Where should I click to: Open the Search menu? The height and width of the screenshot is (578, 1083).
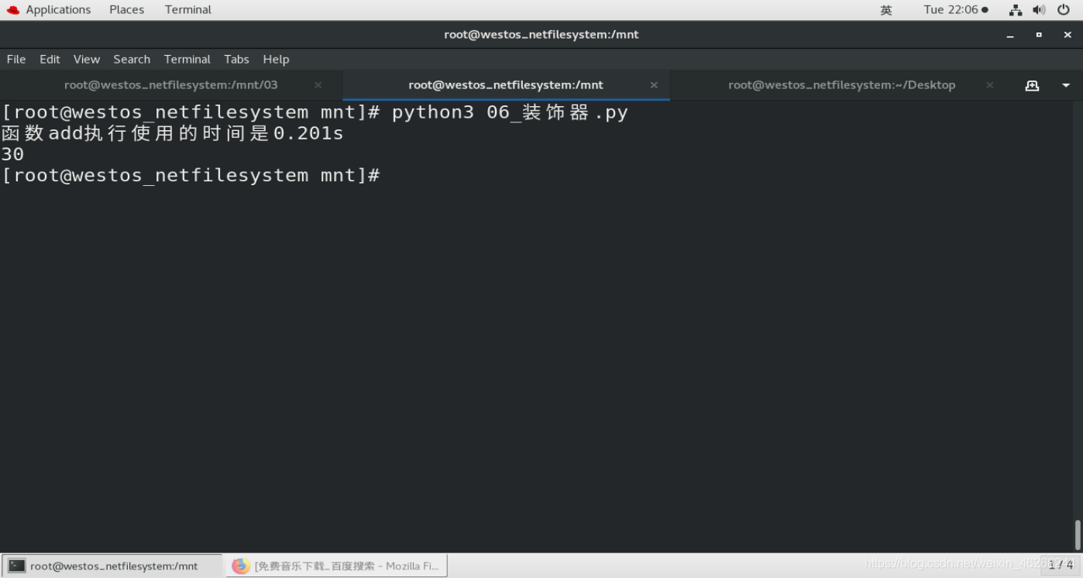[132, 59]
